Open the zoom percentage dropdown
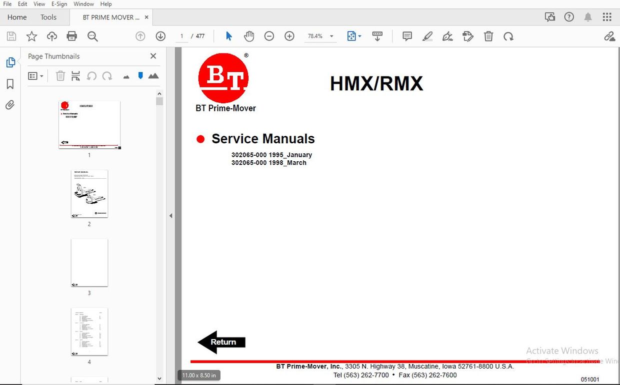The image size is (620, 385). (x=331, y=36)
